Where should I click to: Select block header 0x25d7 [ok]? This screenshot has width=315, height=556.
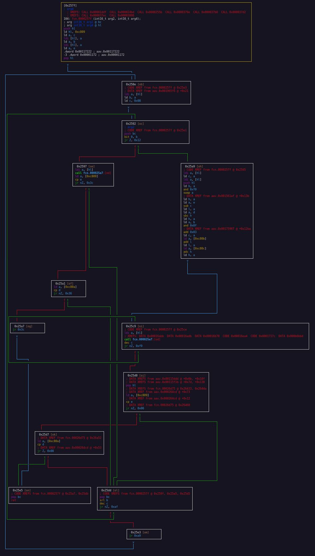click(x=48, y=435)
